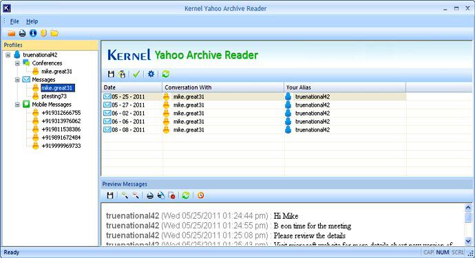Select truenational42 profile in tree
Image resolution: width=475 pixels, height=258 pixels.
coord(40,55)
